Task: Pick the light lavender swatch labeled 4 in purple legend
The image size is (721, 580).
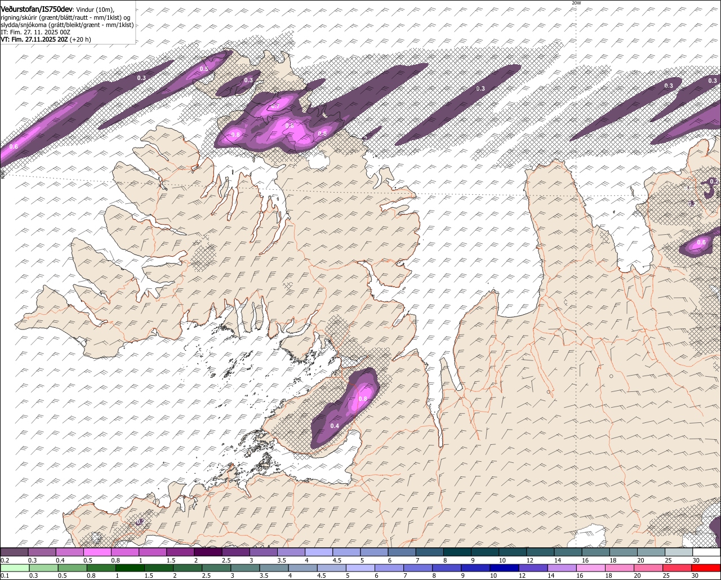Action: pos(319,552)
